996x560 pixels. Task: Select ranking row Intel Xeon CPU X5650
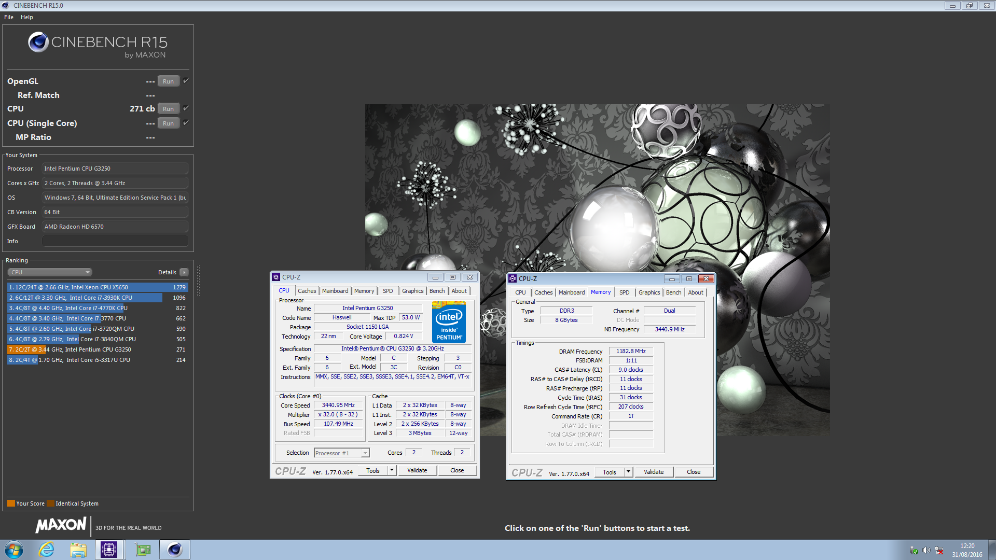98,287
